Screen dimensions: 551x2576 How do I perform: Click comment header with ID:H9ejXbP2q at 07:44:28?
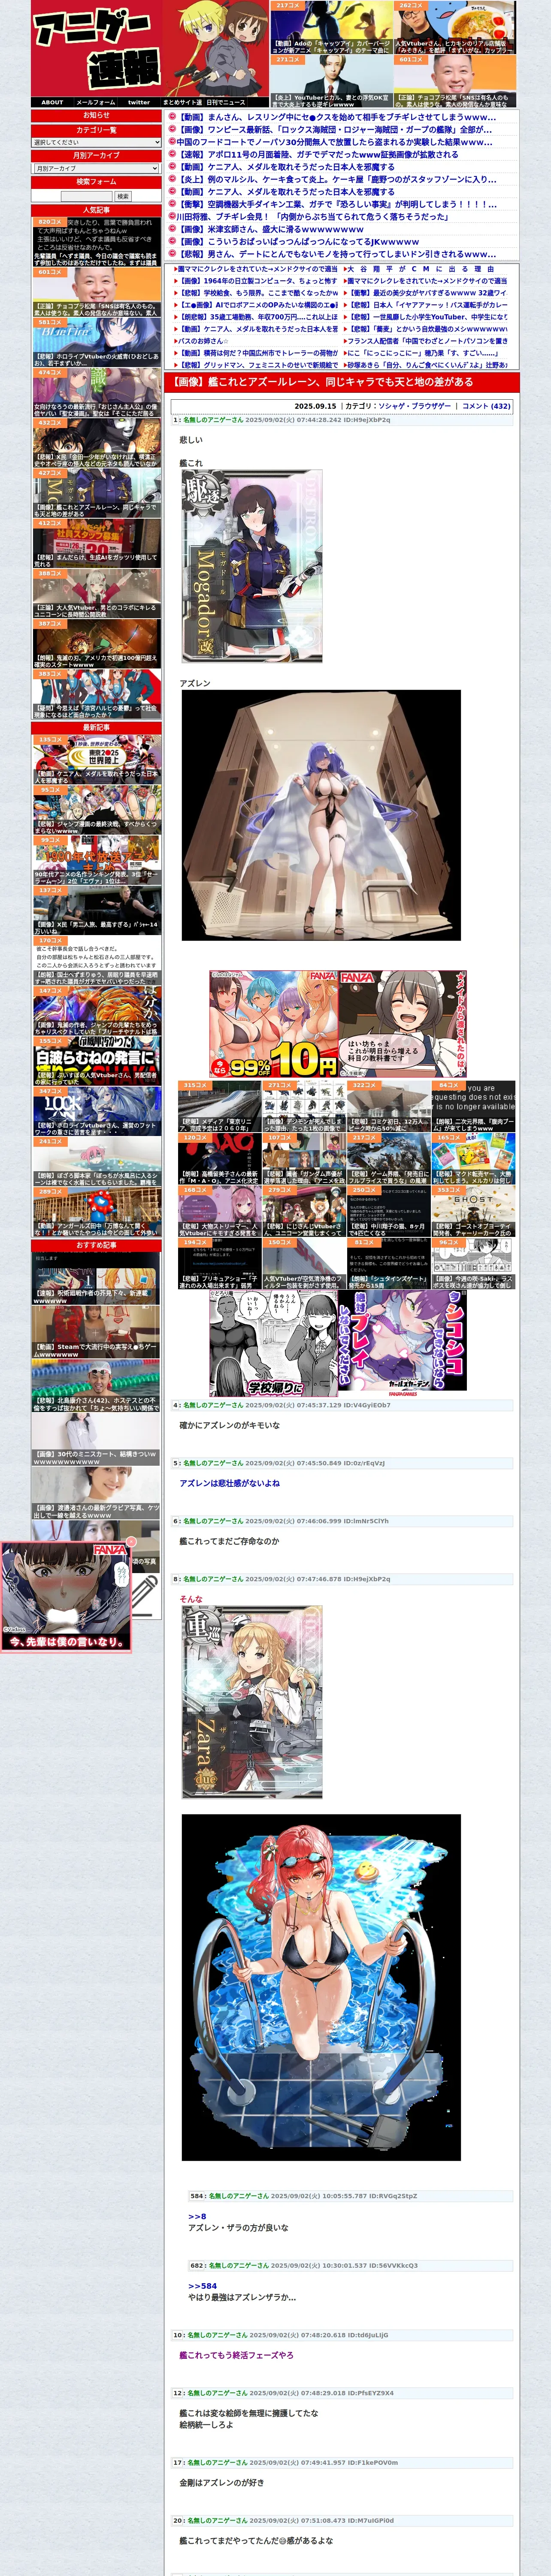tap(341, 420)
